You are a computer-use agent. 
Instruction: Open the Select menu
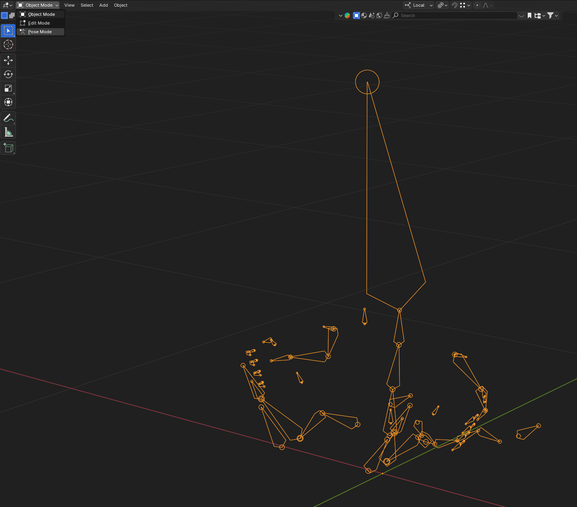pyautogui.click(x=87, y=5)
